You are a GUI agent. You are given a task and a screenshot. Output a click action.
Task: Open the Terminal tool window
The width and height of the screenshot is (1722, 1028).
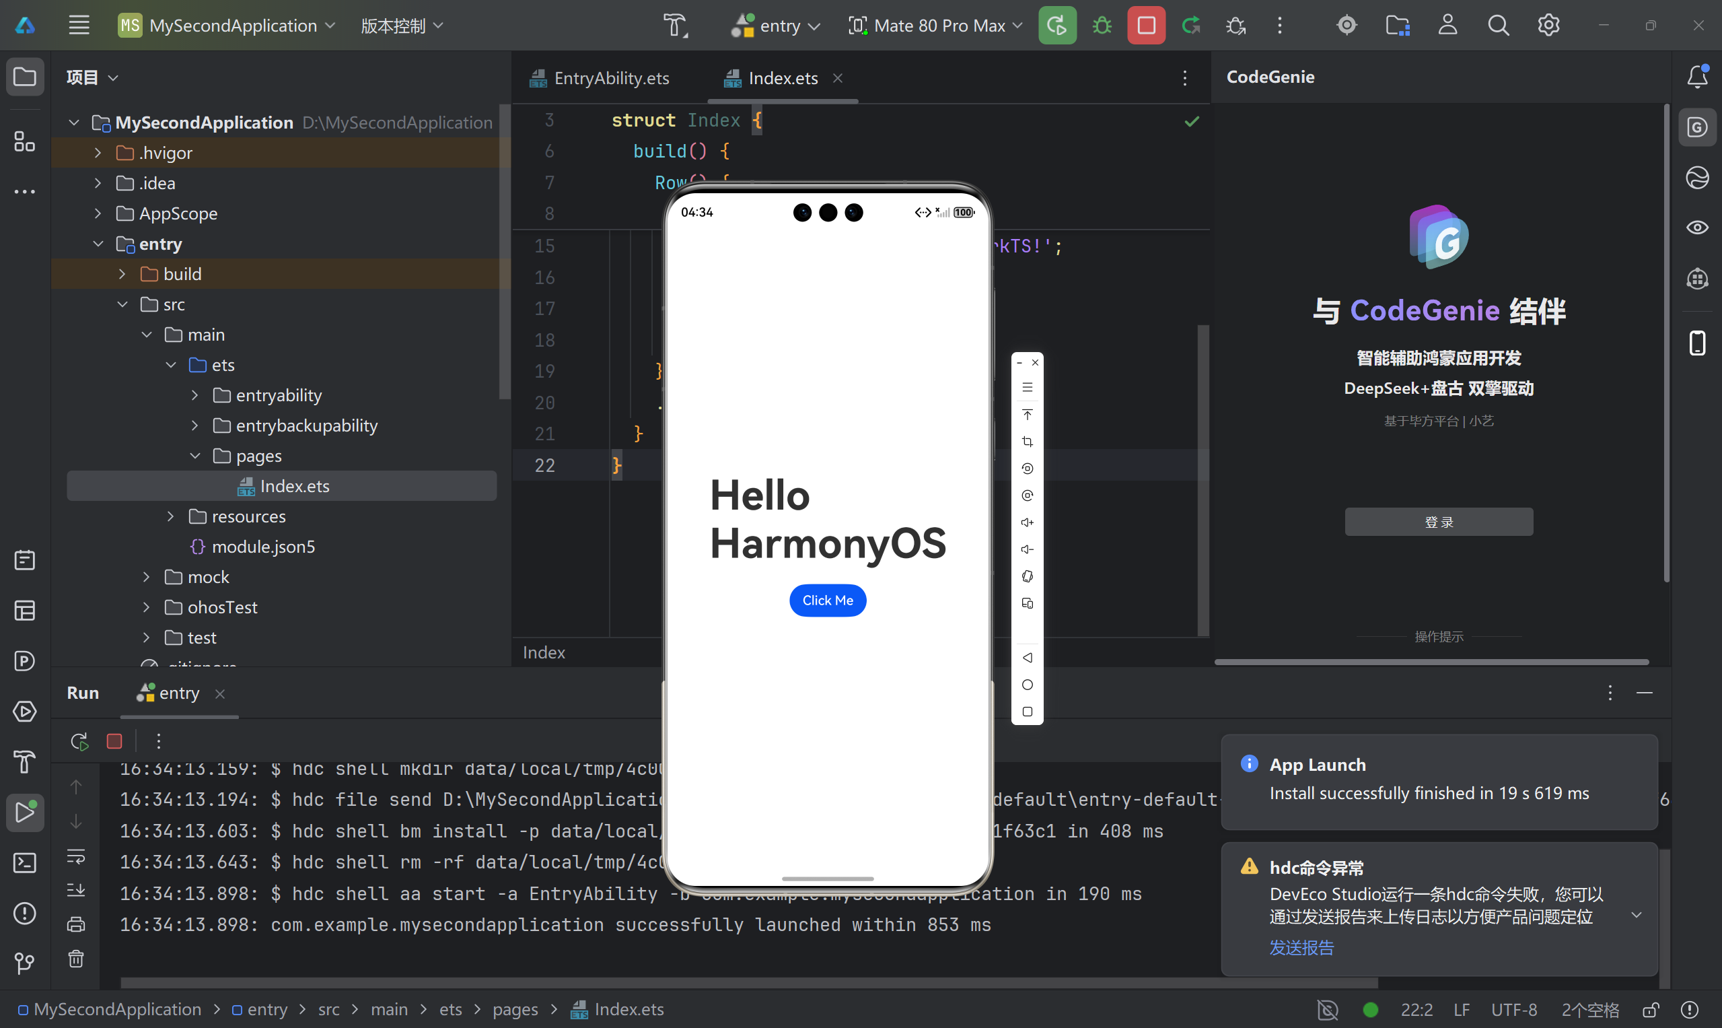tap(25, 863)
